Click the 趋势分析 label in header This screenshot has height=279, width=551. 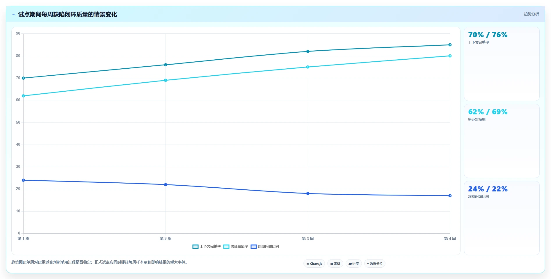coord(531,14)
